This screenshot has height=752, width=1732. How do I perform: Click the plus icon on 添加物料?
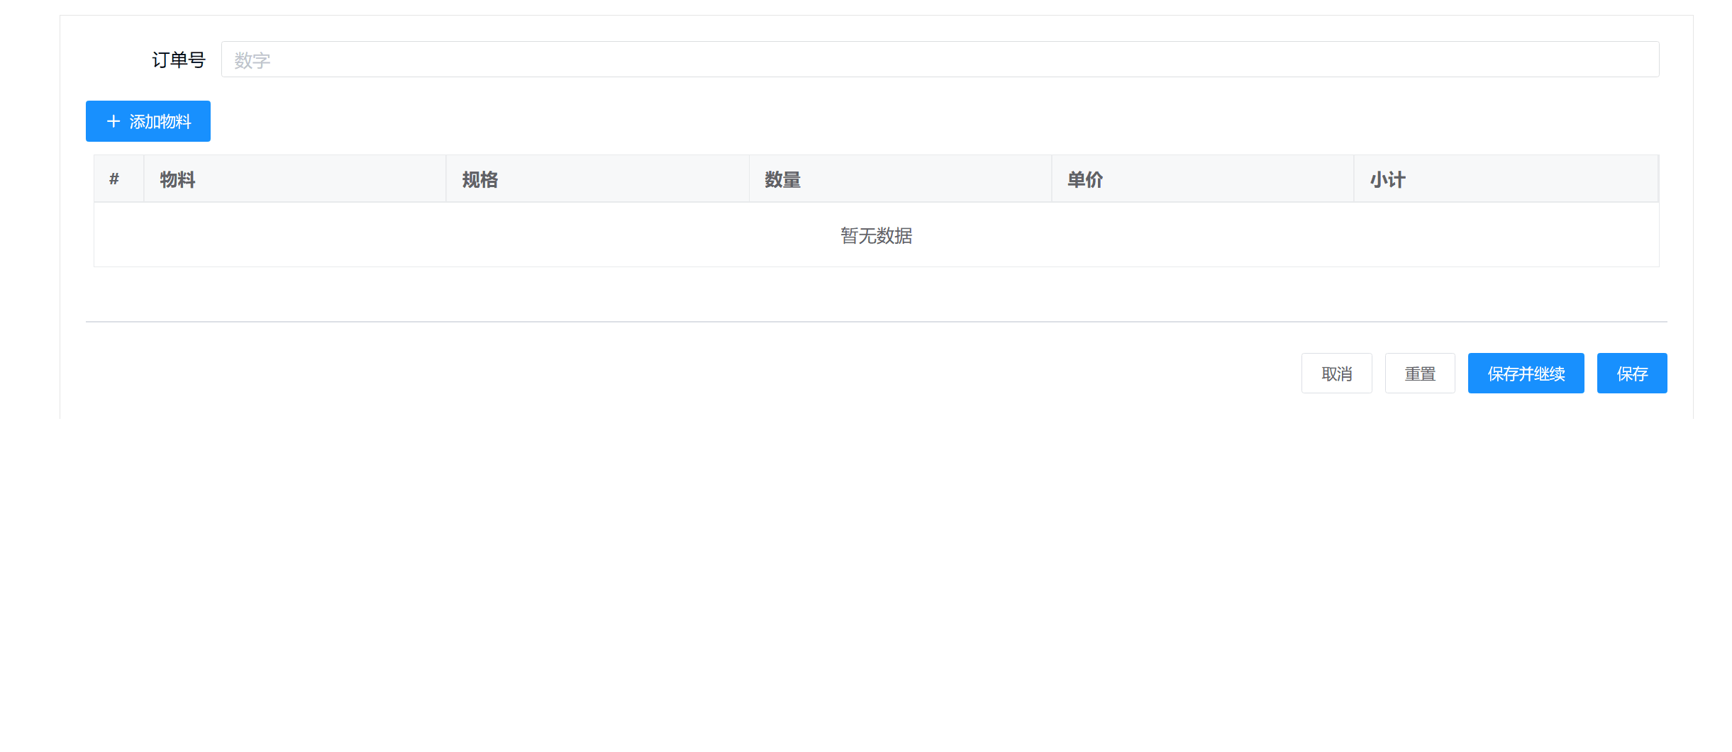coord(113,121)
